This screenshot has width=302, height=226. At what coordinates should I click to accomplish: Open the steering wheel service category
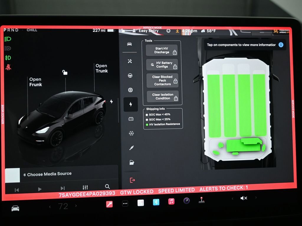129,75
